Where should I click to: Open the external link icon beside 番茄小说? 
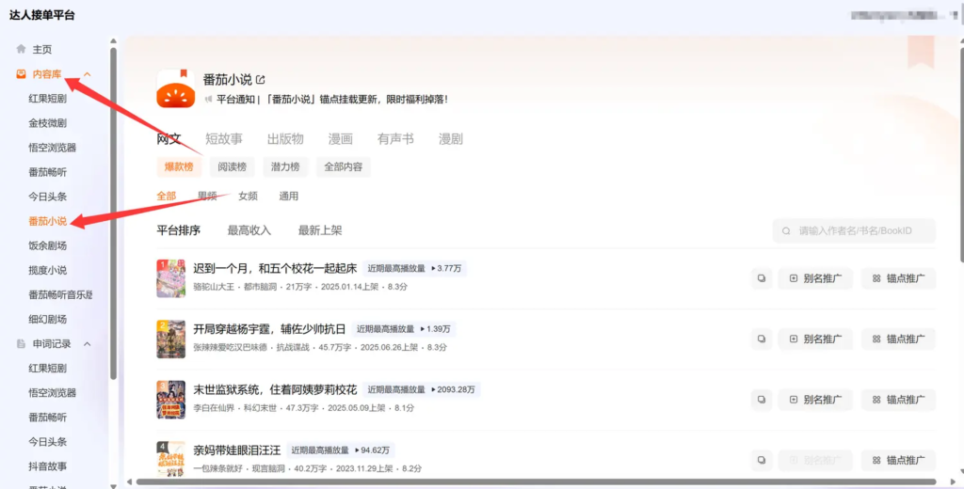point(260,79)
